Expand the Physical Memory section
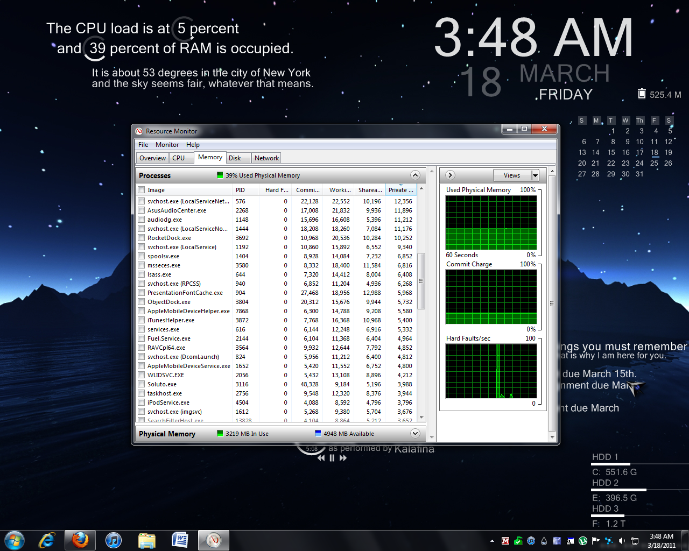689x551 pixels. click(x=415, y=433)
